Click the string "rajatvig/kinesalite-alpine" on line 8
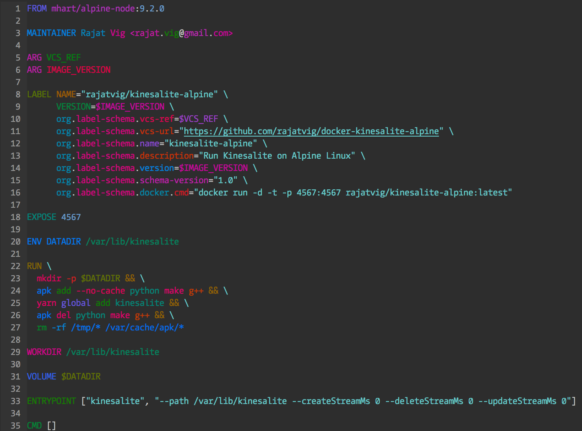 tap(150, 94)
